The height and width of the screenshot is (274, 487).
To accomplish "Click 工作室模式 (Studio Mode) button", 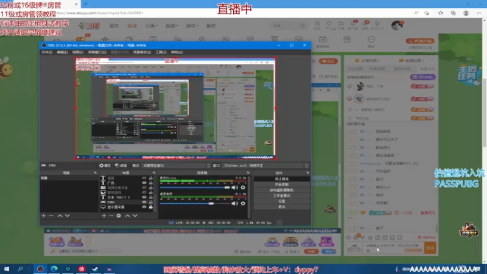I will tap(282, 195).
